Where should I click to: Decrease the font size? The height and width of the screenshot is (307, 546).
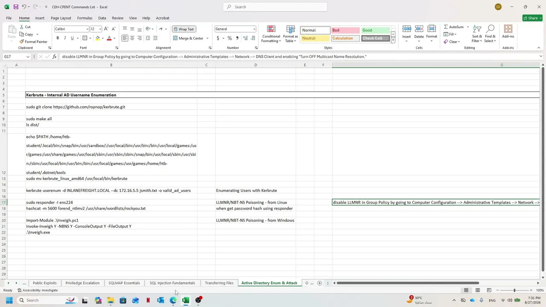[113, 29]
